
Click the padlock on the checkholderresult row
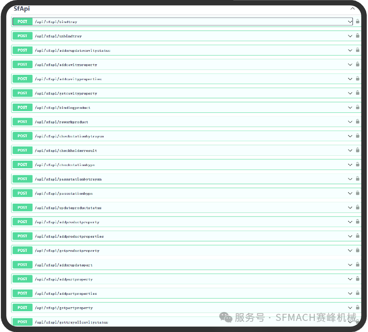coord(357,151)
